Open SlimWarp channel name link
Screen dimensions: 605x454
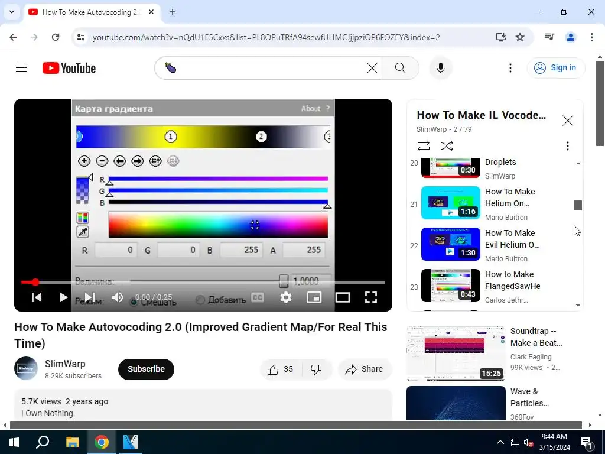tap(65, 364)
